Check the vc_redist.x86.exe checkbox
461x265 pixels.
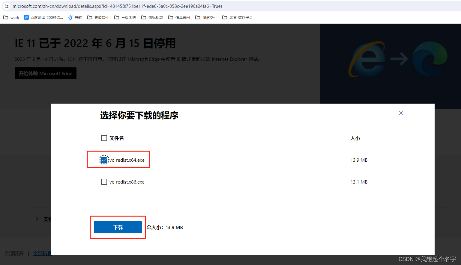click(104, 182)
